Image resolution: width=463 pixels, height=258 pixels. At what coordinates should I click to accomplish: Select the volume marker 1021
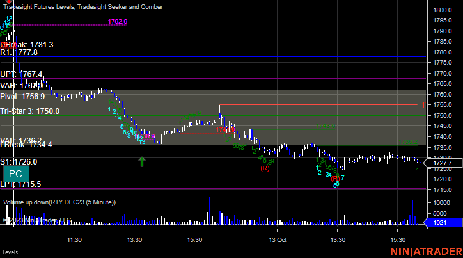click(x=443, y=223)
